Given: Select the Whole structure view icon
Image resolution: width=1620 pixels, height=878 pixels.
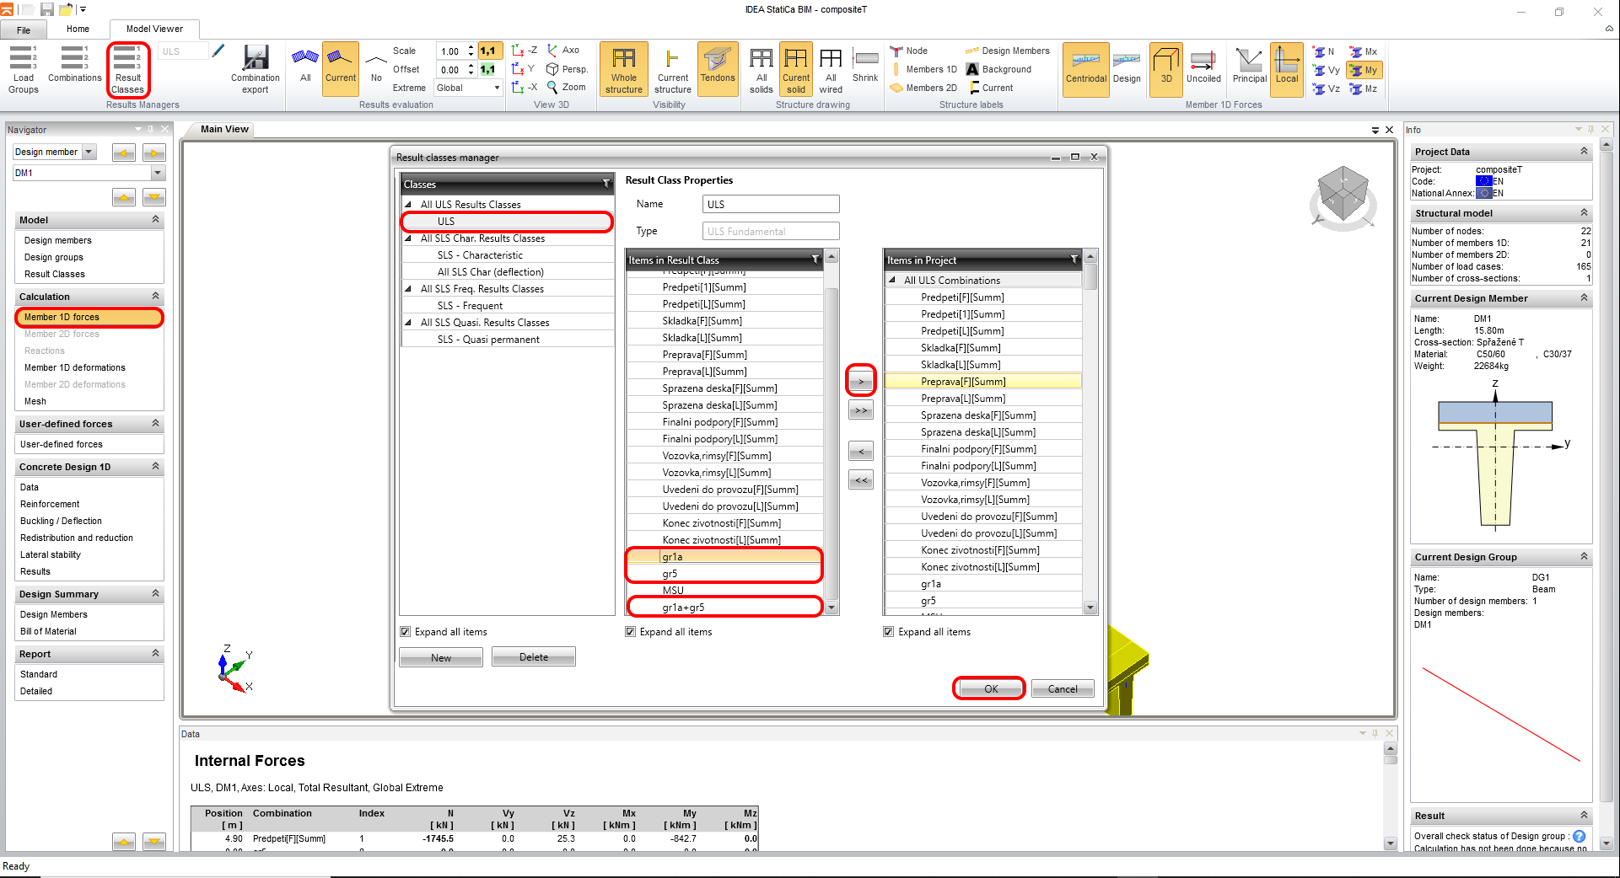Looking at the screenshot, I should [623, 69].
